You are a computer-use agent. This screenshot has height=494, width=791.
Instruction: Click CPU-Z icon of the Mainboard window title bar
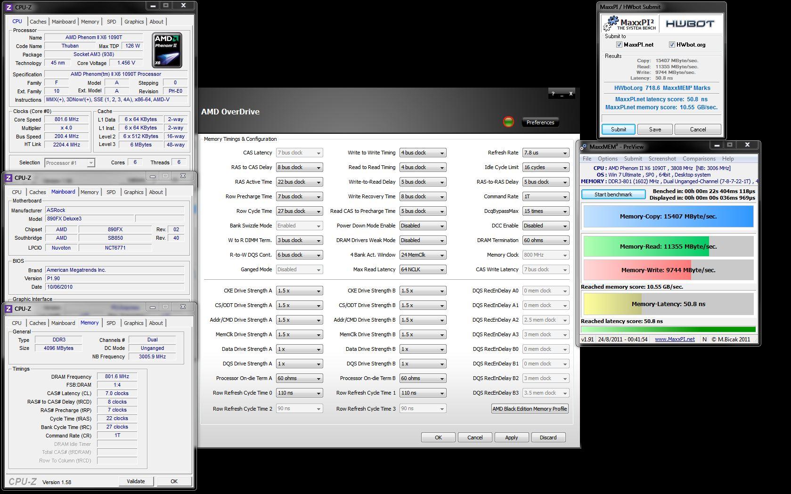[x=8, y=178]
